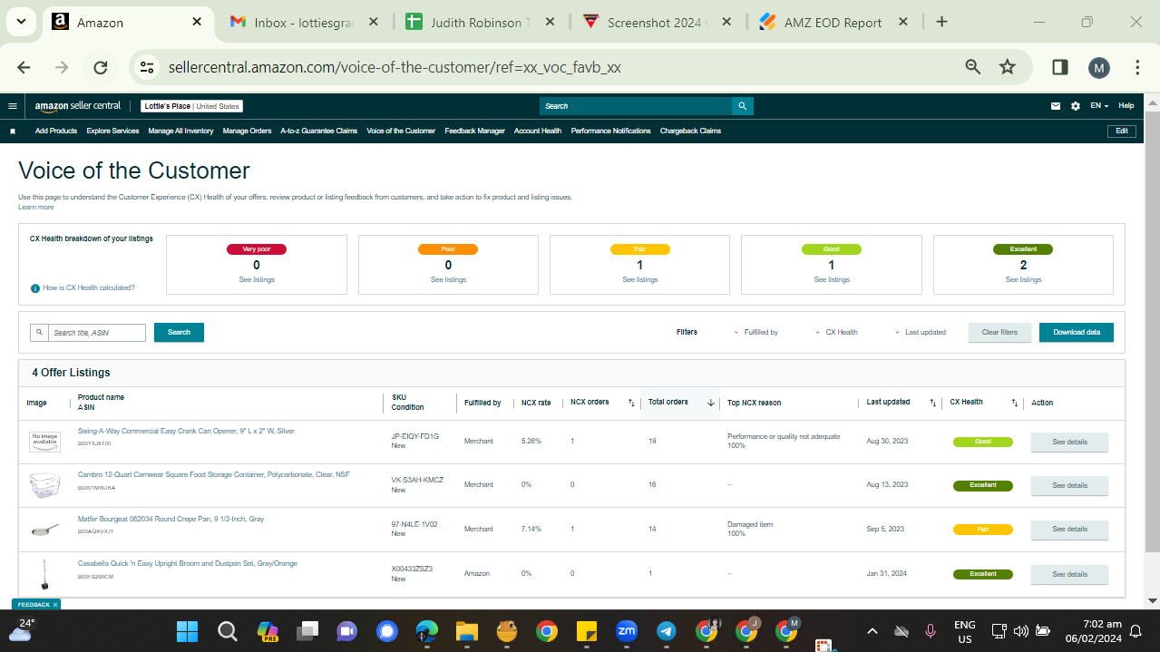Open the browser side panel icon
Image resolution: width=1160 pixels, height=652 pixels.
pyautogui.click(x=1059, y=67)
